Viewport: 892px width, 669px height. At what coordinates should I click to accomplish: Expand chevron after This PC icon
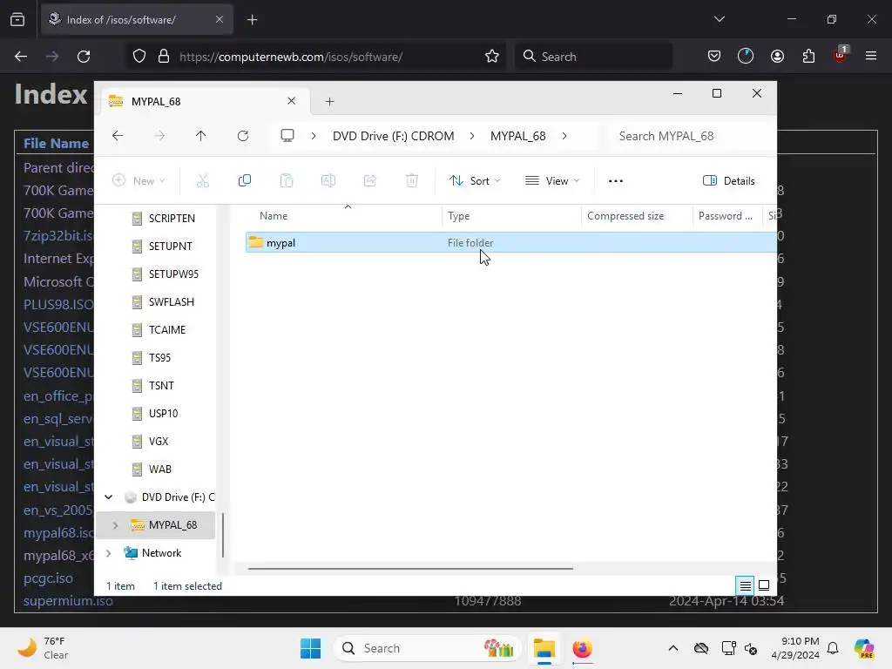(314, 136)
